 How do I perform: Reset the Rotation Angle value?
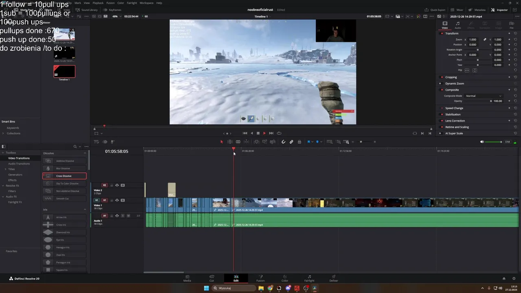(515, 50)
